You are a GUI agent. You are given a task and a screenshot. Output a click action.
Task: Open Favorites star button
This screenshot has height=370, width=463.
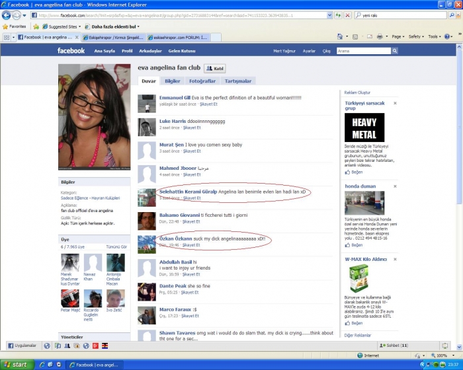pyautogui.click(x=14, y=26)
